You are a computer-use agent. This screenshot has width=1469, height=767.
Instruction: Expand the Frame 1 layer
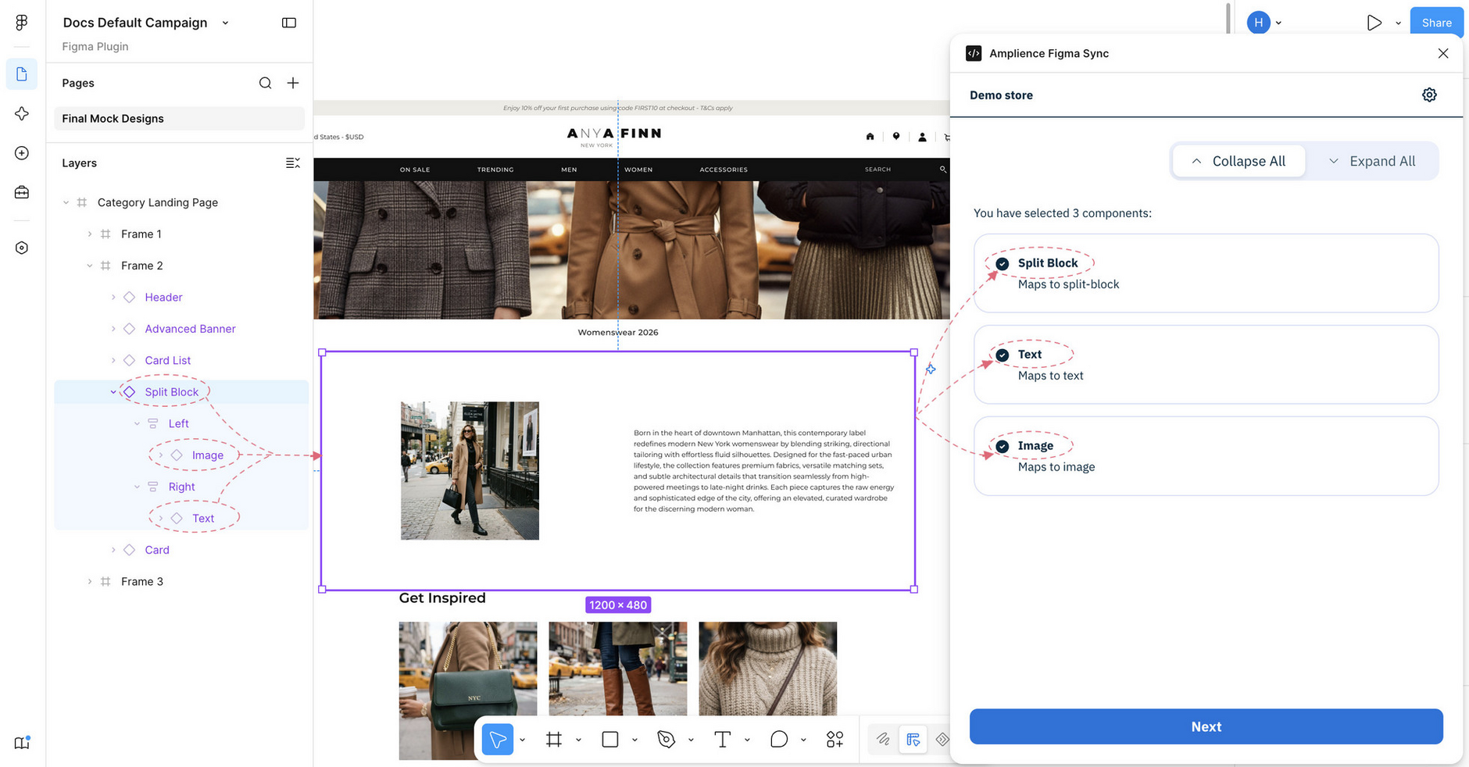coord(89,234)
